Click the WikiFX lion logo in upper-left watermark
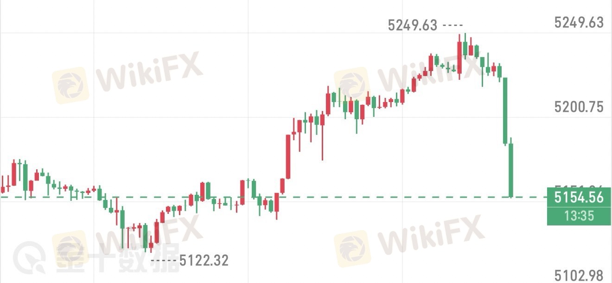Screen dimensions: 612x283 [x=70, y=85]
